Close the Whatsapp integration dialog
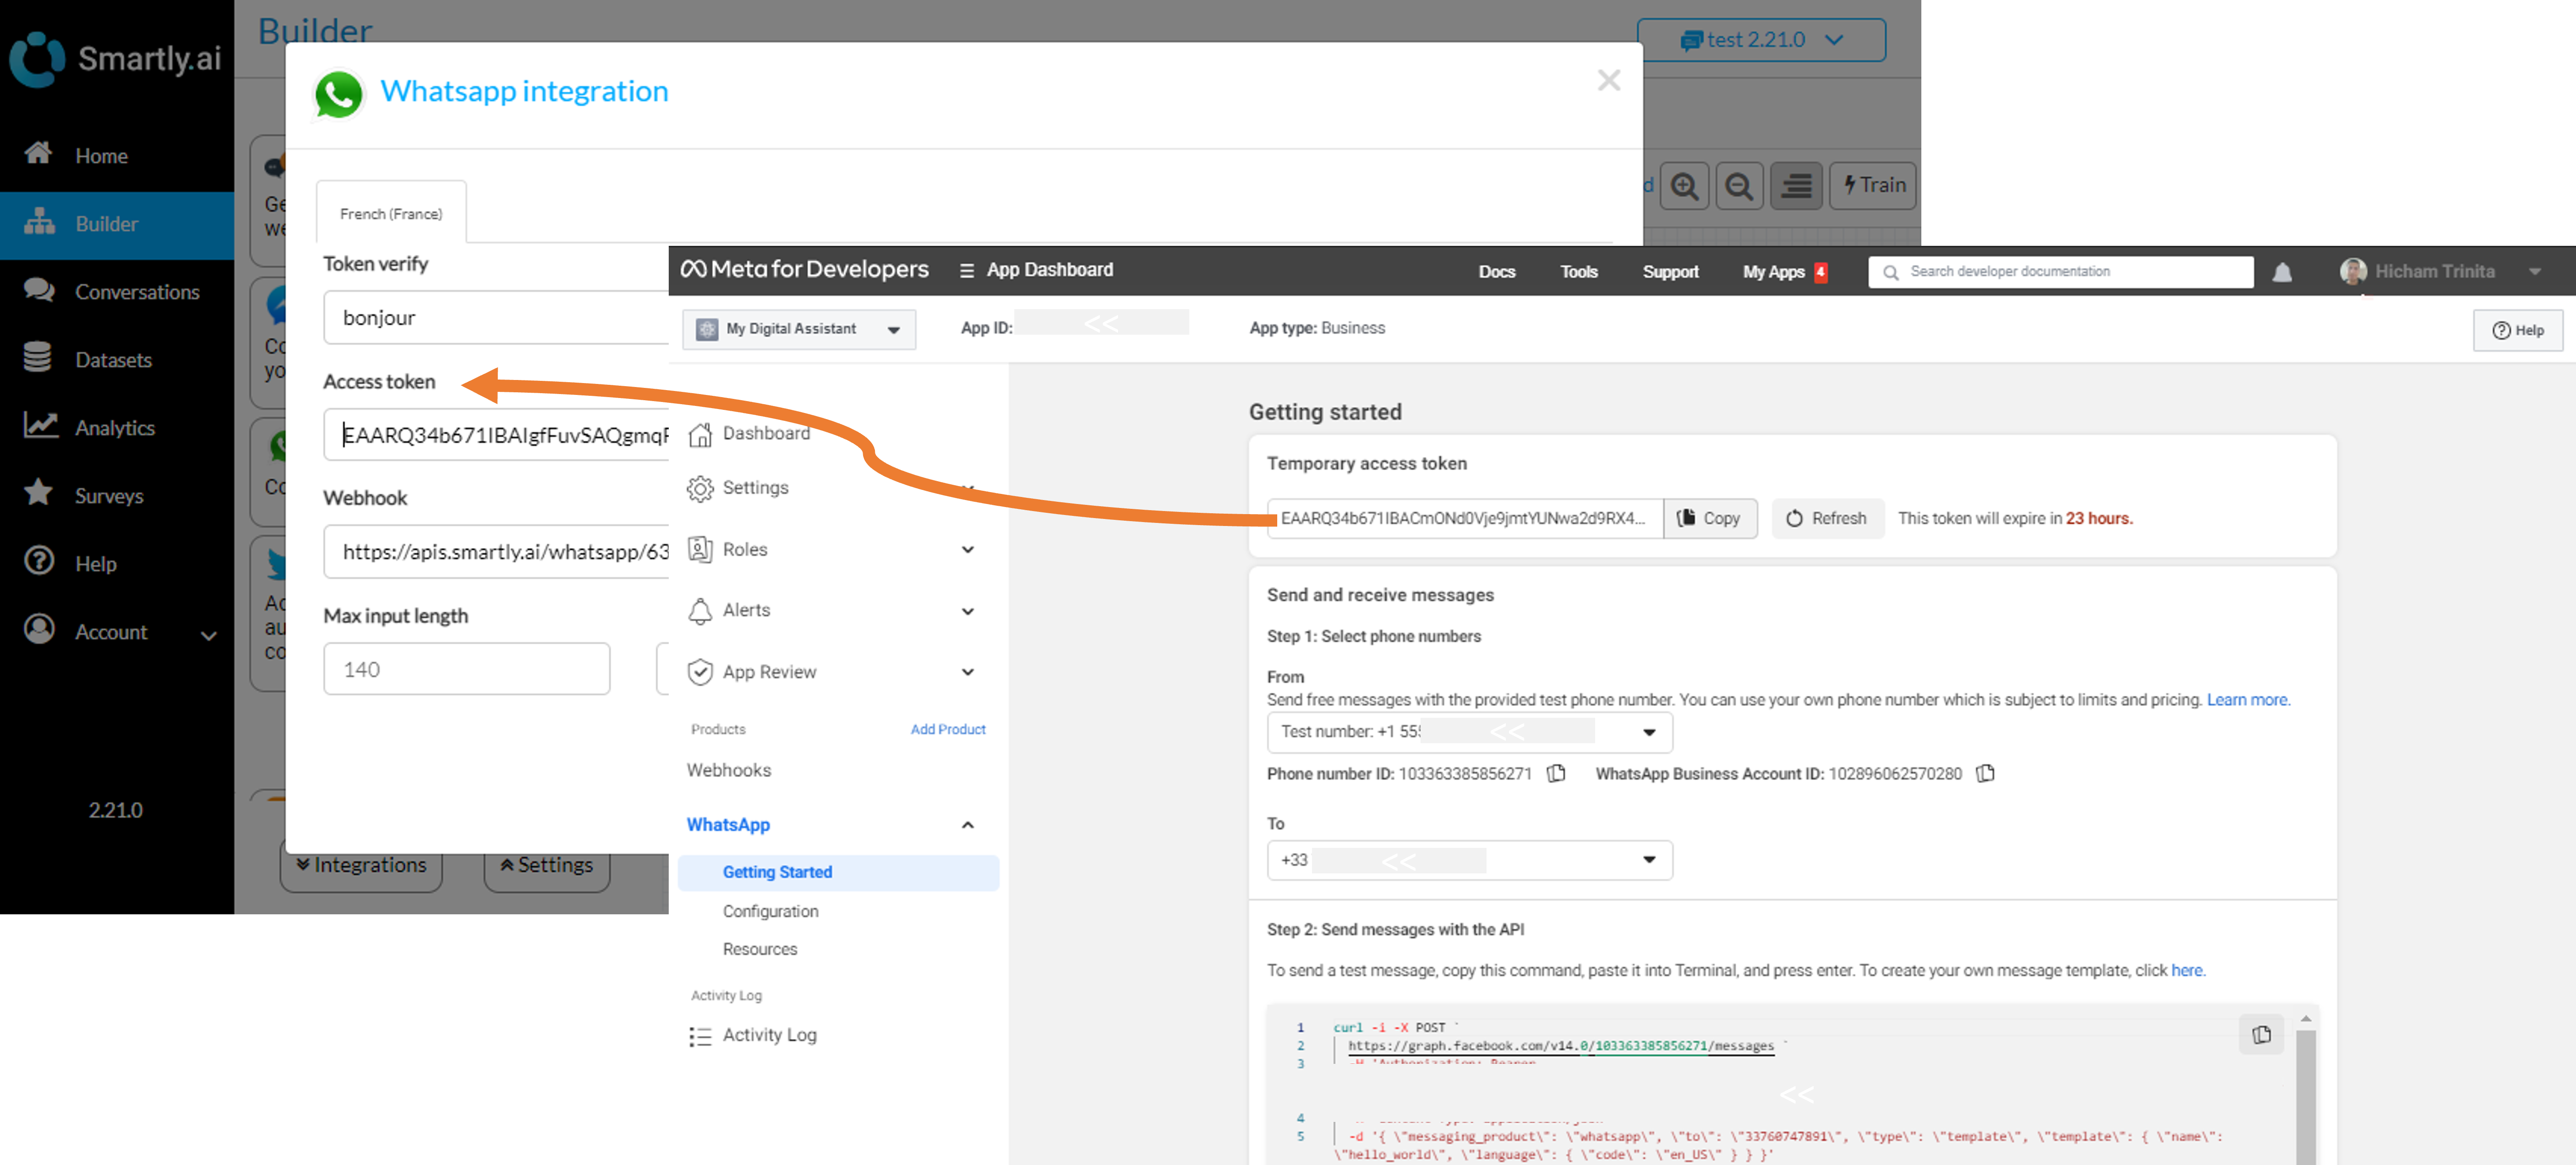Screen dimensions: 2576x1165 click(x=1608, y=80)
